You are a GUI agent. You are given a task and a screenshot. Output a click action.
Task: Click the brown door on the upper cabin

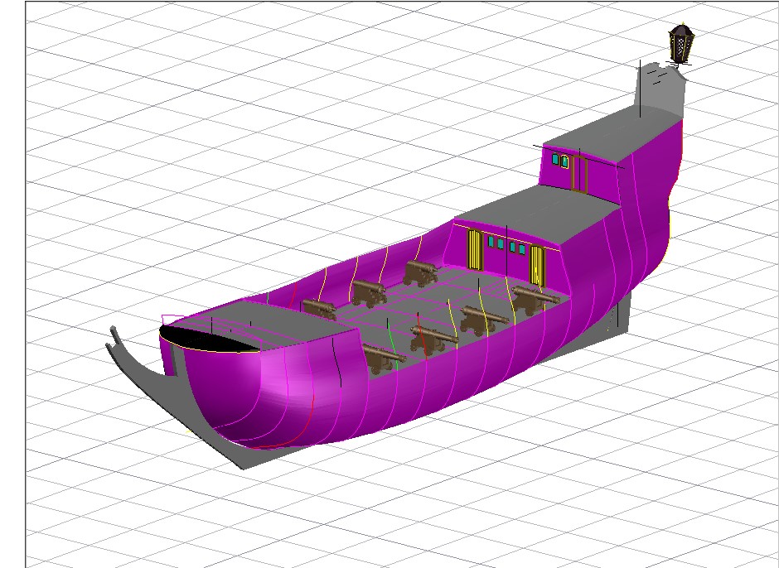pyautogui.click(x=579, y=172)
